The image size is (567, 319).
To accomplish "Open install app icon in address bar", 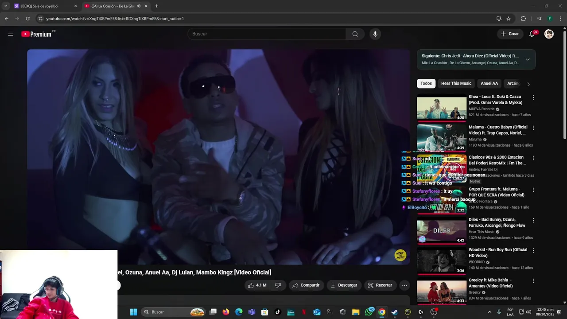I will (499, 19).
